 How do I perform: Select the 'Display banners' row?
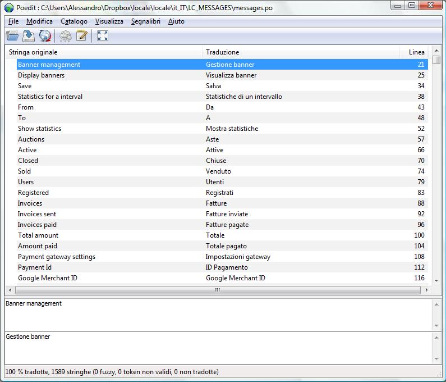point(222,75)
